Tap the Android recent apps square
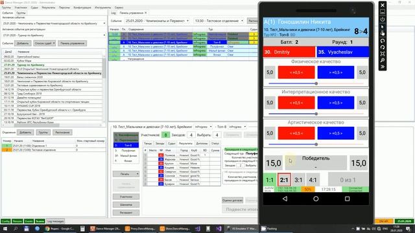Viewport: 415px width, 233px height. 347,199
